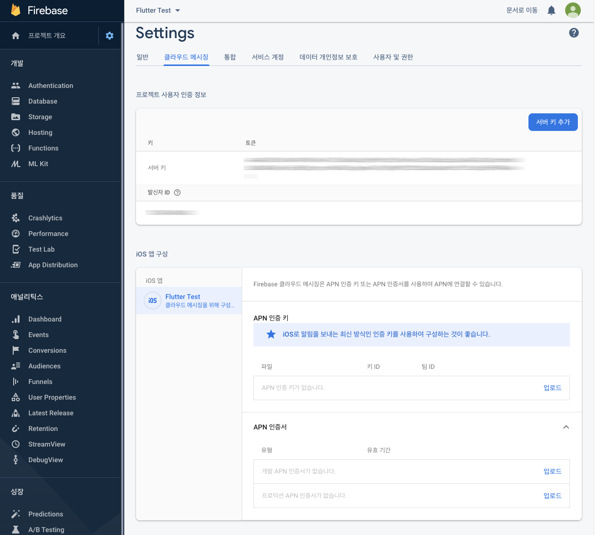Click the Database icon in sidebar
Viewport: 595px width, 535px height.
pyautogui.click(x=16, y=101)
